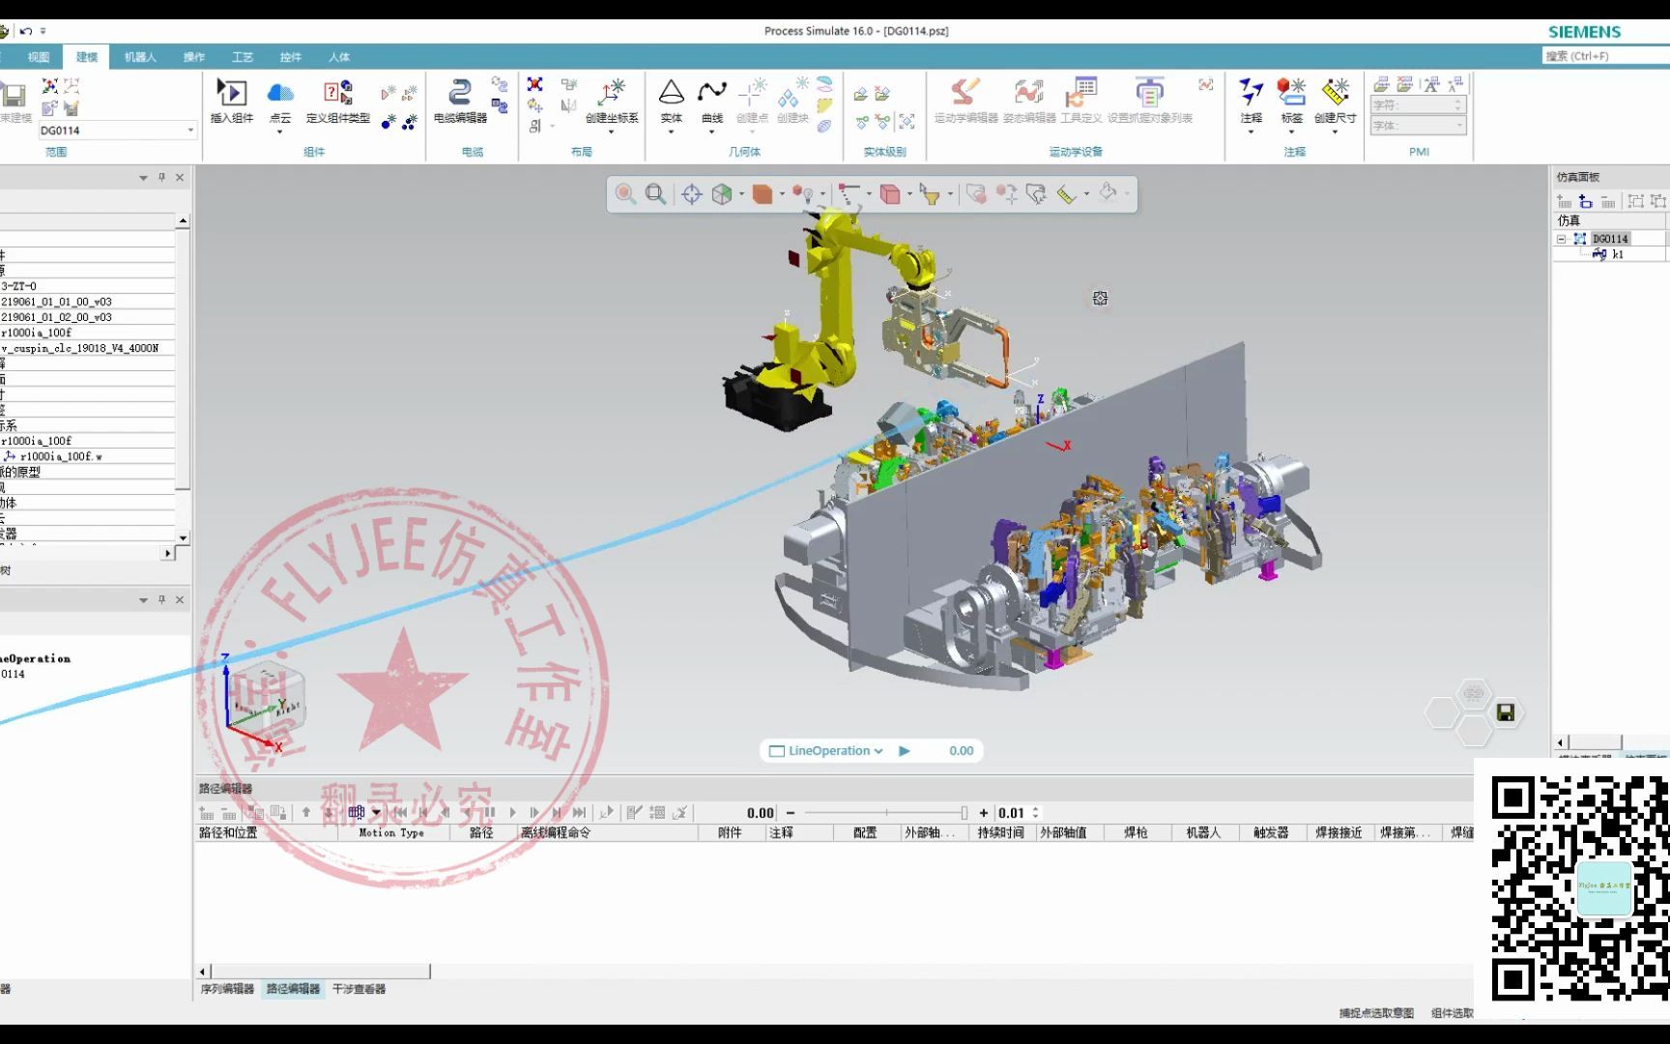The height and width of the screenshot is (1044, 1670).
Task: Click Create Frame (创建坐标系) icon
Action: [x=612, y=93]
